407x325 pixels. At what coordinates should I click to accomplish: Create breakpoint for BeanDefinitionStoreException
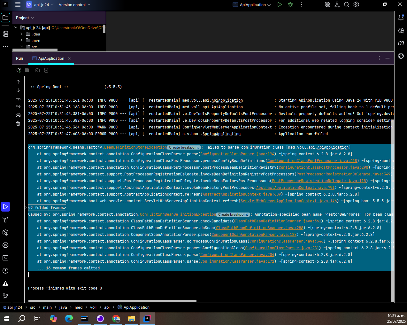point(184,147)
